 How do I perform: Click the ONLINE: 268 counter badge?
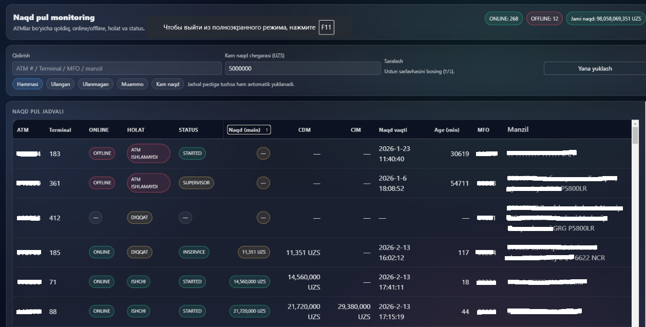503,18
